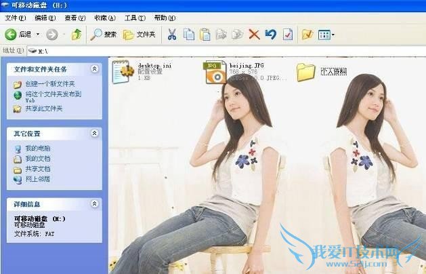The image size is (426, 274).
Task: Click the Shared Documents folder icon
Action: click(x=18, y=170)
